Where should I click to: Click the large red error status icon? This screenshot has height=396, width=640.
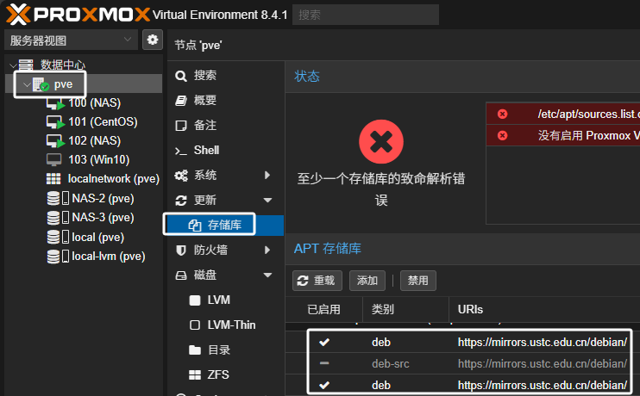[381, 142]
